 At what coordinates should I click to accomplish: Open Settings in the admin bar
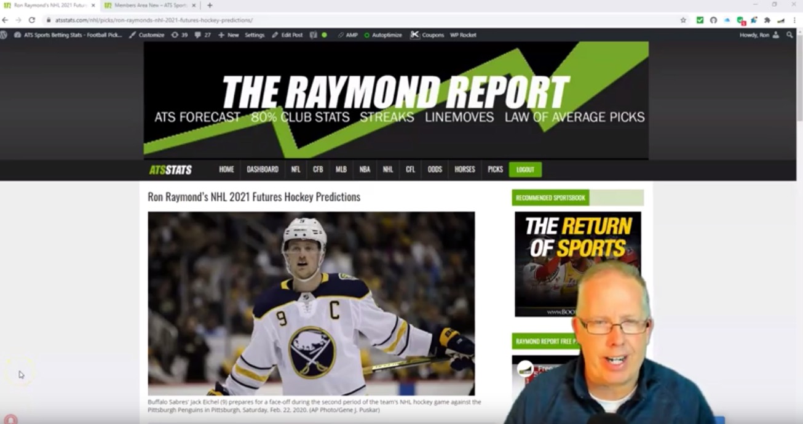pyautogui.click(x=255, y=35)
